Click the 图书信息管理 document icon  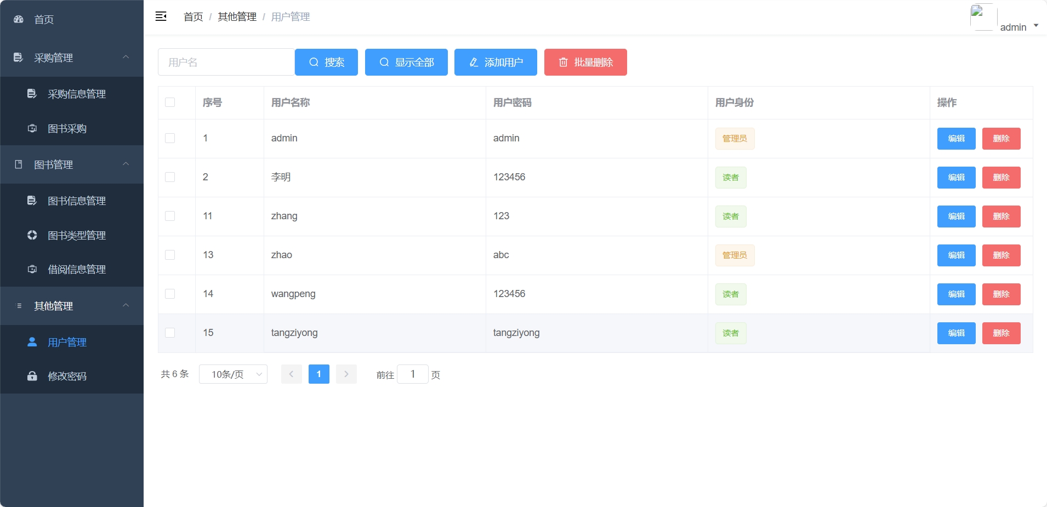[32, 201]
